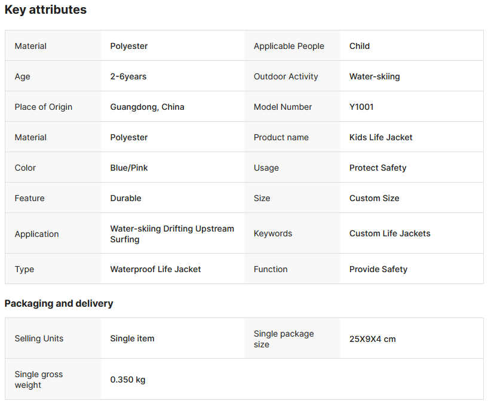The height and width of the screenshot is (407, 488).
Task: Select the Applicable People label
Action: tap(288, 46)
